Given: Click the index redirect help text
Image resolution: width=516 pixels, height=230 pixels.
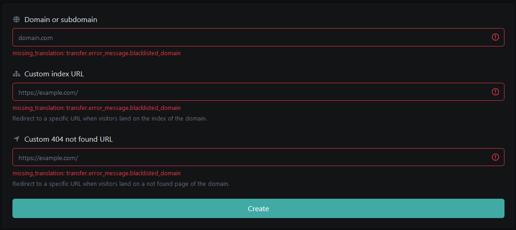Looking at the screenshot, I should [x=110, y=119].
